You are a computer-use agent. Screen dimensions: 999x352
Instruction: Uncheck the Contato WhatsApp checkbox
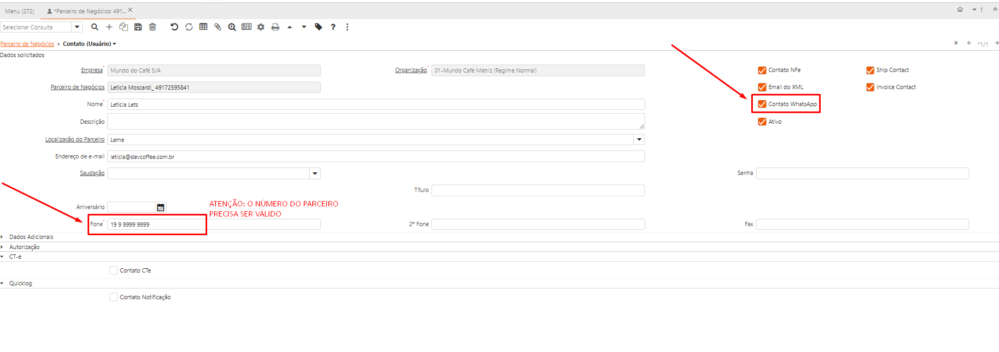[x=762, y=104]
